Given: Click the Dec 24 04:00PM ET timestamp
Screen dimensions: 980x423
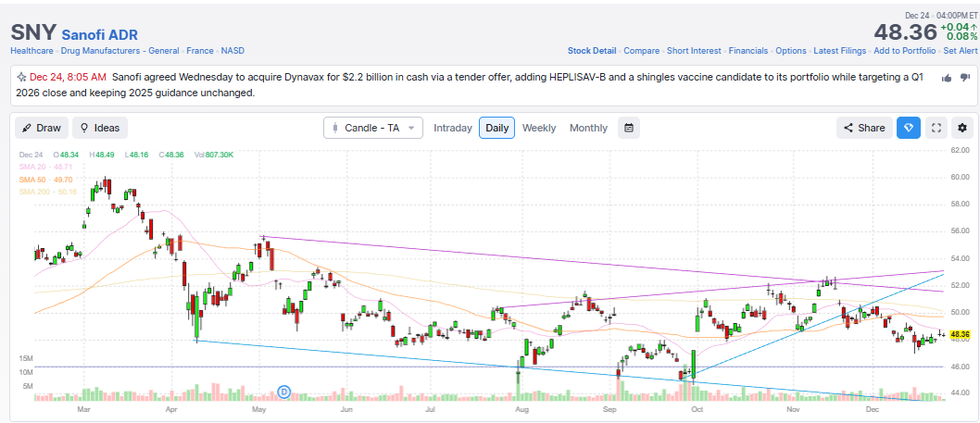Looking at the screenshot, I should 940,15.
